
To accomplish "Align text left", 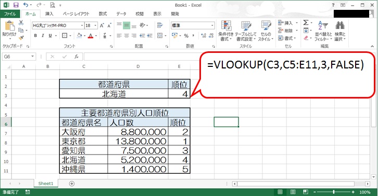I will pyautogui.click(x=119, y=36).
